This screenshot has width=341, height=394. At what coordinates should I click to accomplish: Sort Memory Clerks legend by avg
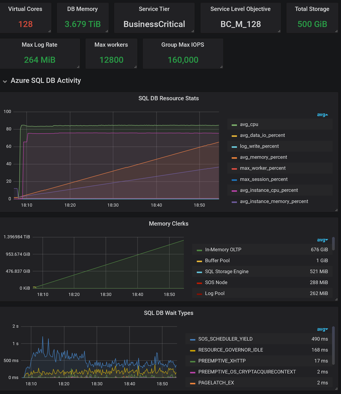[322, 240]
